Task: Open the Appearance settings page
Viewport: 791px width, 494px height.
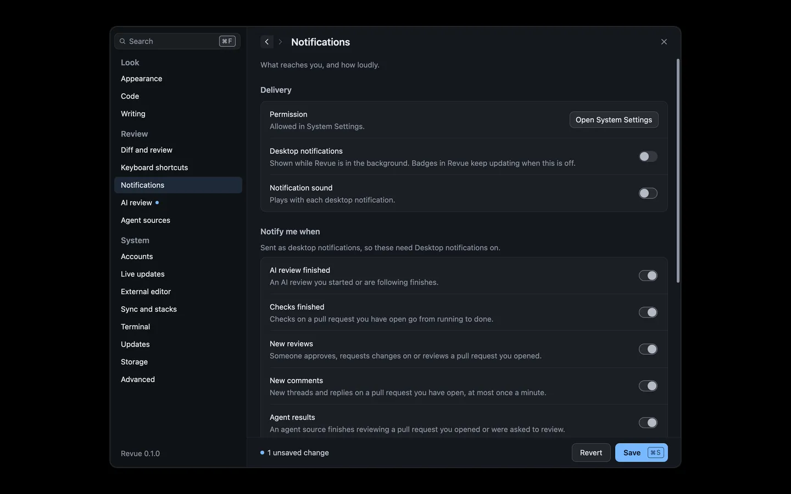Action: pos(178,78)
